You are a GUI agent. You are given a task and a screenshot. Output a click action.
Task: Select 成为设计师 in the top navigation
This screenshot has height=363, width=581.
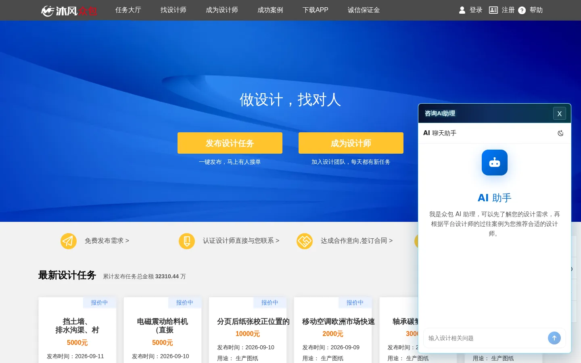(222, 10)
